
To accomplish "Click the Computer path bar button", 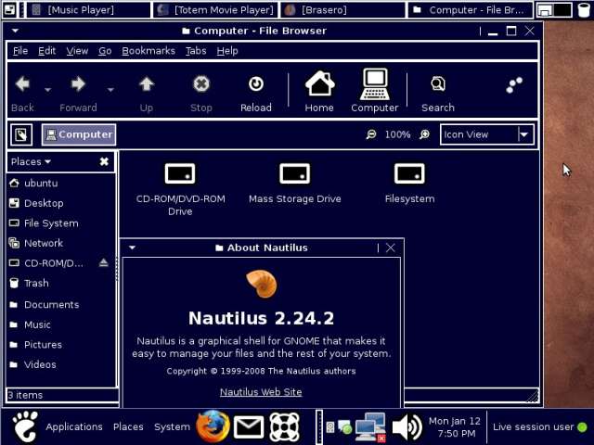I will click(x=79, y=134).
